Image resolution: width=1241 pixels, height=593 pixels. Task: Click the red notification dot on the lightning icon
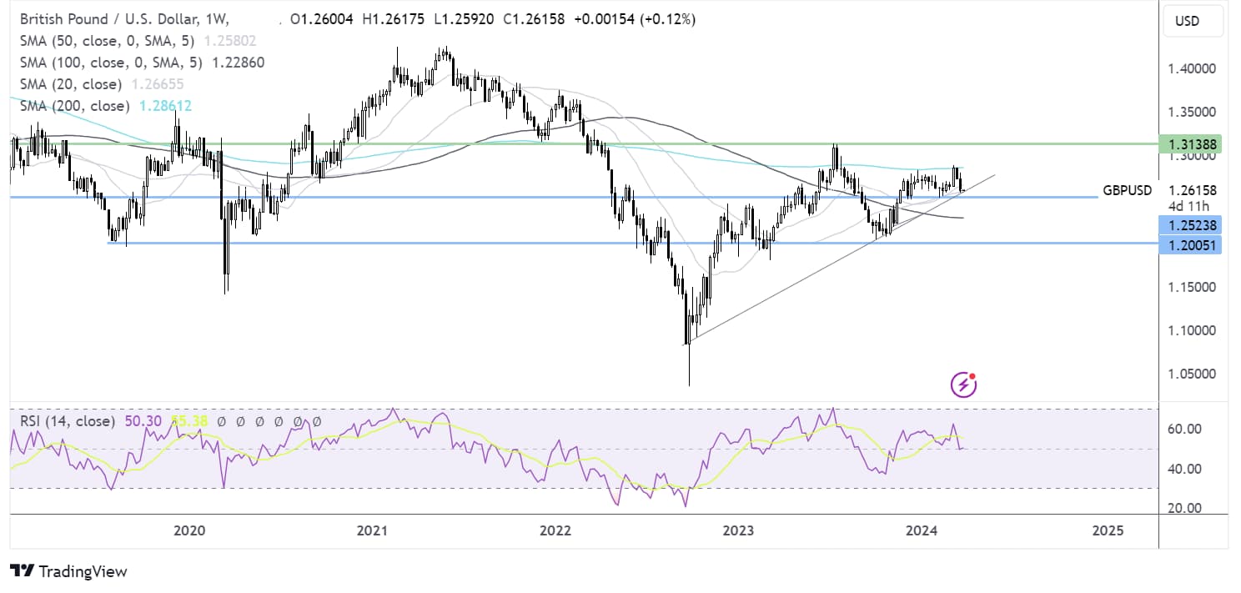[972, 375]
